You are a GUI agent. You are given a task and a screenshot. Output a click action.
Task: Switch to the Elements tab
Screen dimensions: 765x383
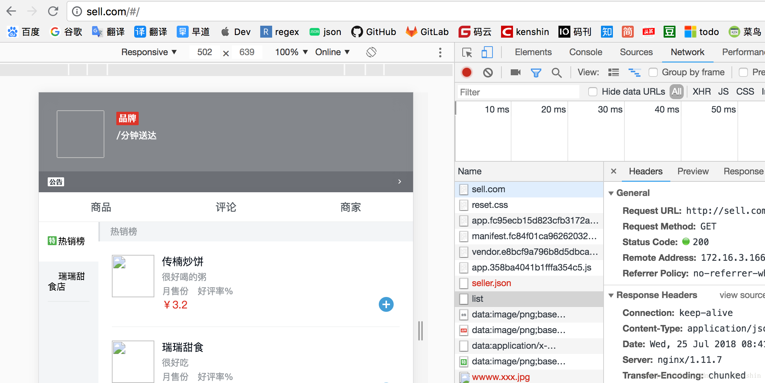(533, 52)
